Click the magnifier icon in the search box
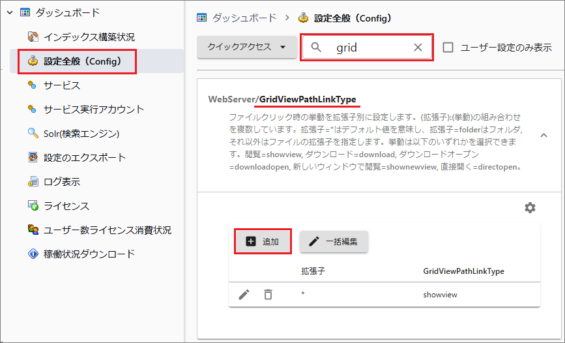 (x=317, y=48)
